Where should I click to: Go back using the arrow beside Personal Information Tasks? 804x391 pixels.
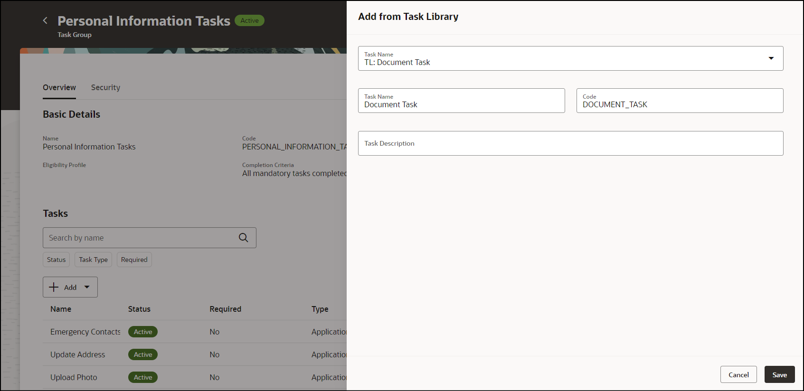click(45, 20)
